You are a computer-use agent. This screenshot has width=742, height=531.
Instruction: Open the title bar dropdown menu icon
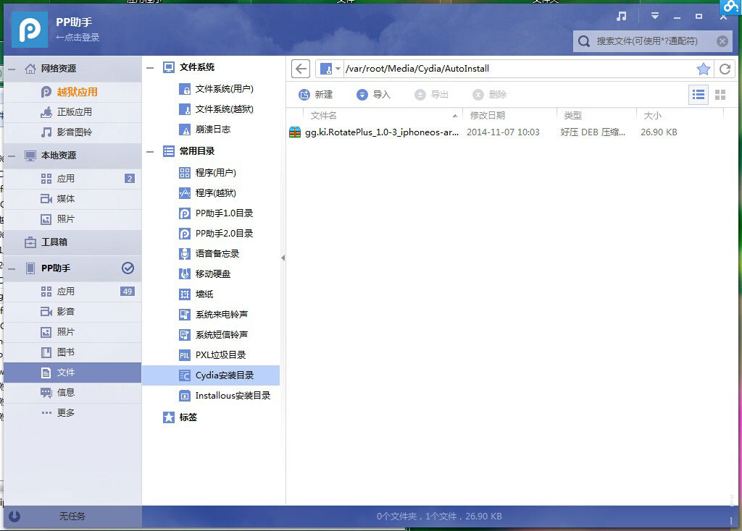click(x=655, y=16)
